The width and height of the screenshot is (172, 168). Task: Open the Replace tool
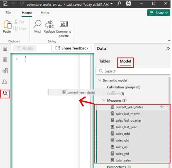point(49,27)
